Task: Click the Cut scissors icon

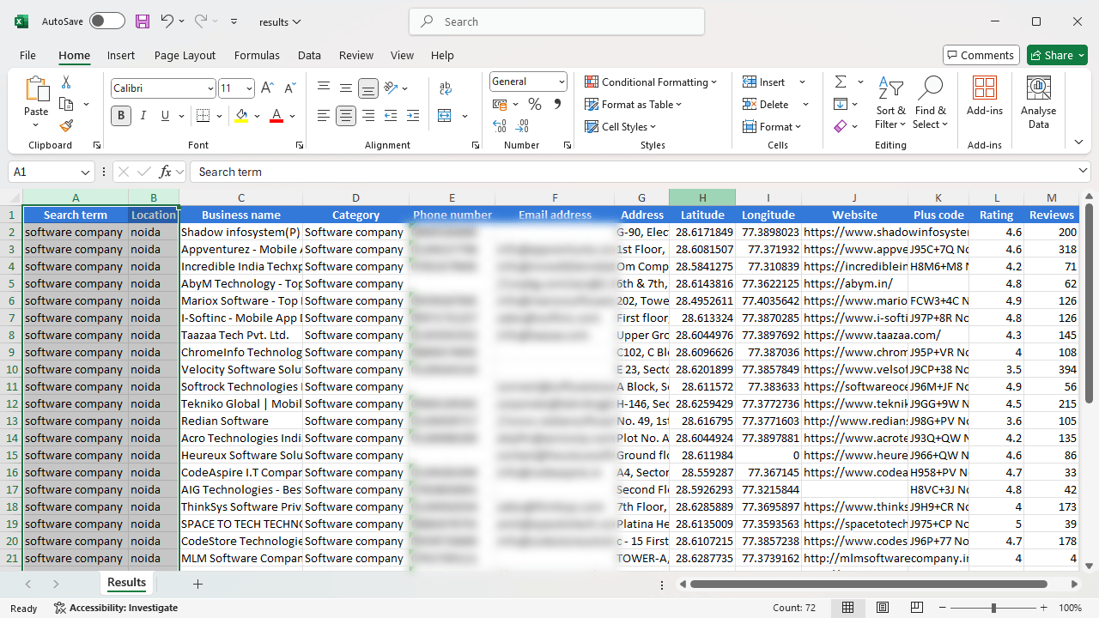Action: click(x=66, y=82)
